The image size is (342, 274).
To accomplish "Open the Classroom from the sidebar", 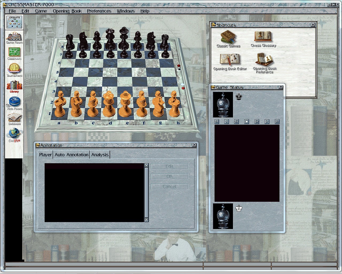I will click(14, 54).
